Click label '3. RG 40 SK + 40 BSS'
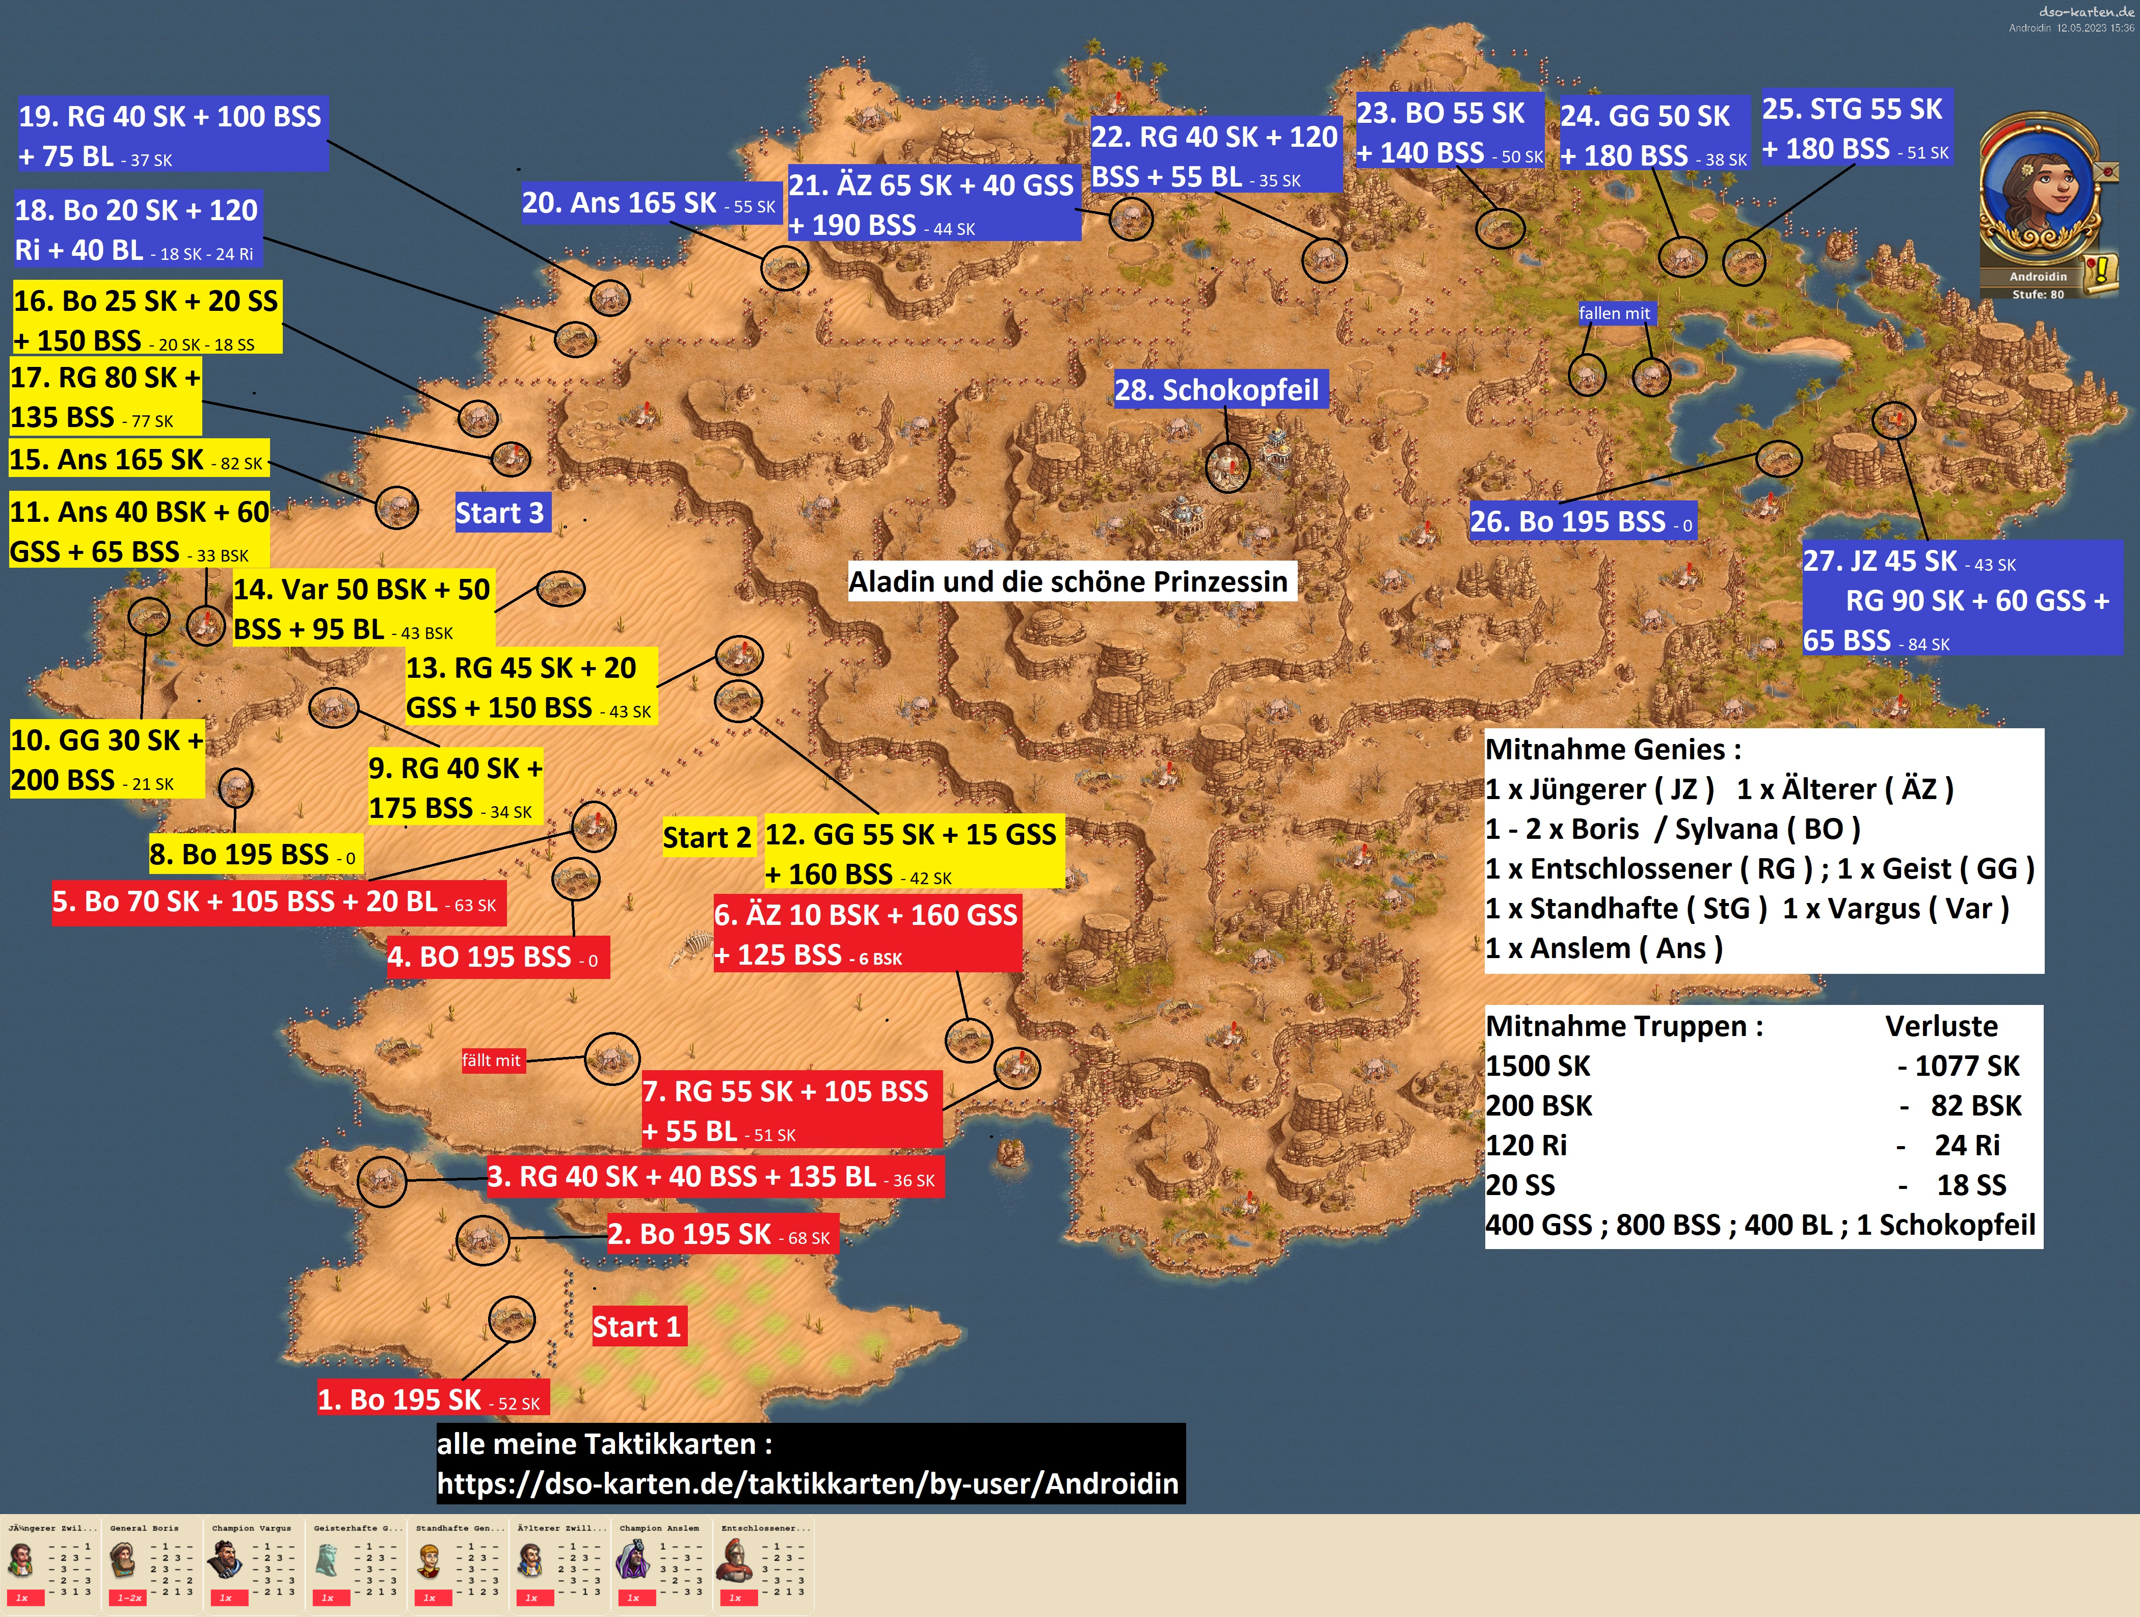Screen dimensions: 2140x1617 click(x=715, y=1177)
